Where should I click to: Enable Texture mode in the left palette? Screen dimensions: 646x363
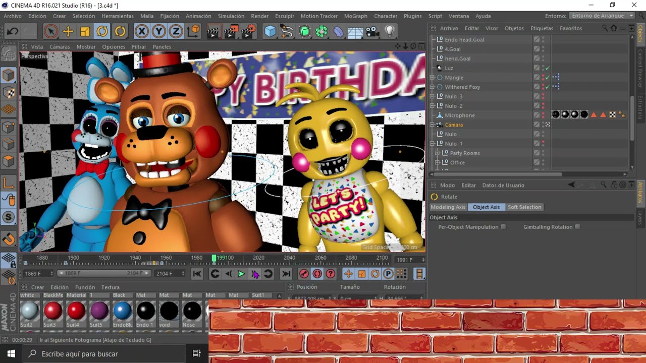coord(9,93)
